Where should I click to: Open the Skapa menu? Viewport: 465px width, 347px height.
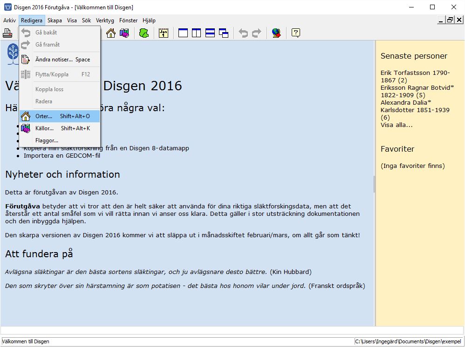(x=55, y=20)
